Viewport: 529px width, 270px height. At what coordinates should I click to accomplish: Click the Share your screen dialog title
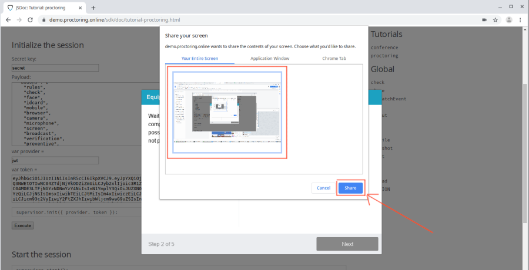coord(186,35)
